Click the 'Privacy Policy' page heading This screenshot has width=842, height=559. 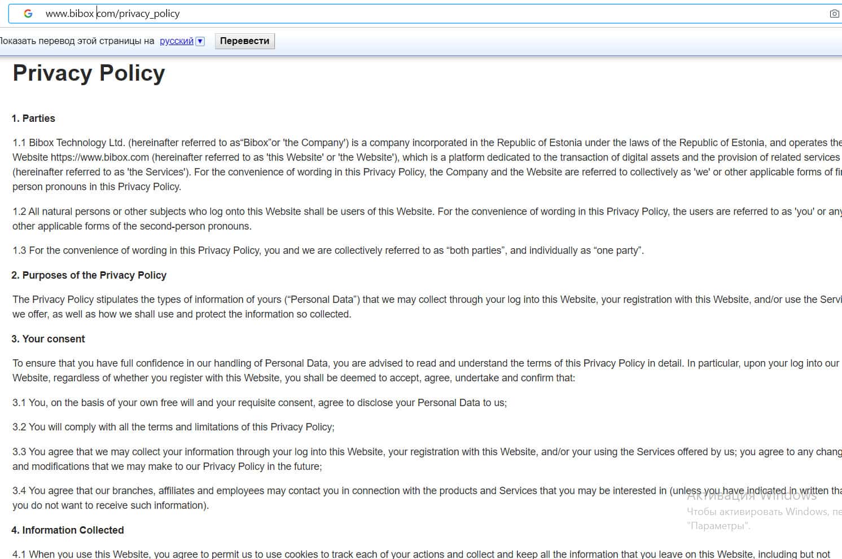point(89,73)
